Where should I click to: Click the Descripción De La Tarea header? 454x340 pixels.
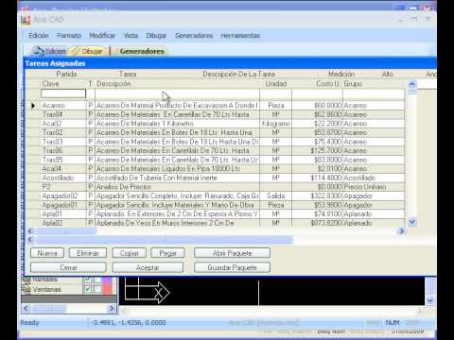pyautogui.click(x=239, y=74)
